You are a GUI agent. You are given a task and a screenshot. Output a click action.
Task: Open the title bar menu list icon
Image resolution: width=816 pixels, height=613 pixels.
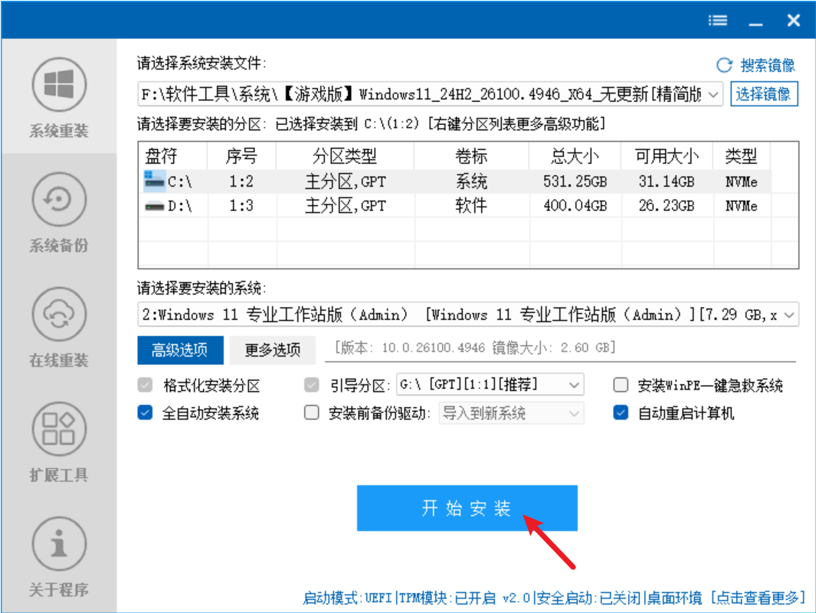(x=718, y=20)
